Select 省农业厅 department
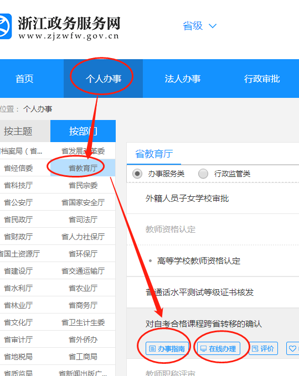This screenshot has width=299, height=376. pos(83,288)
